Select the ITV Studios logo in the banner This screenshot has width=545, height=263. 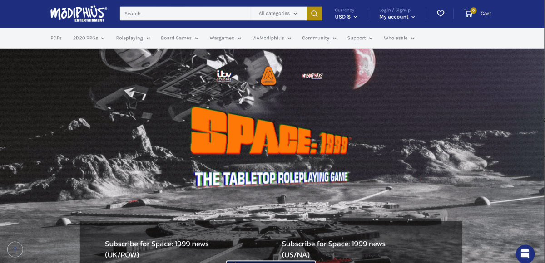[x=224, y=75]
